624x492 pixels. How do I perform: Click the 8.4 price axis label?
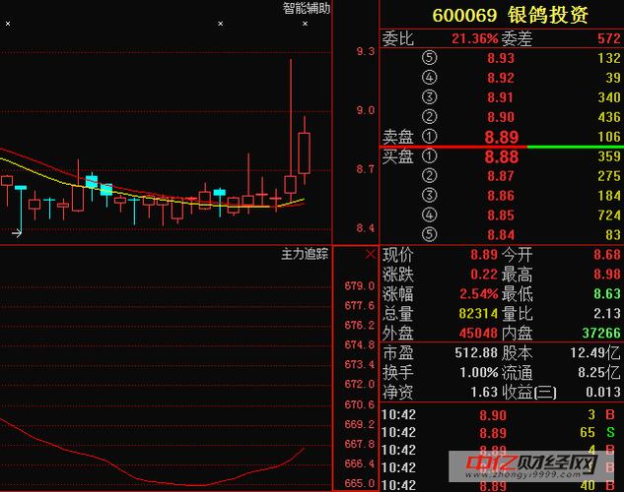coord(366,228)
